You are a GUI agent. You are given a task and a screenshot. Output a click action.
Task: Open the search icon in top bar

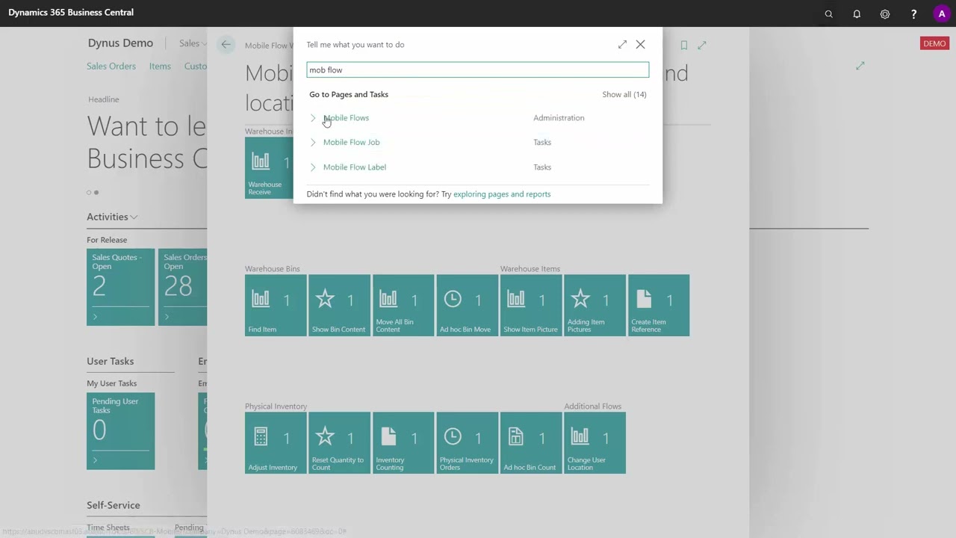pos(828,13)
